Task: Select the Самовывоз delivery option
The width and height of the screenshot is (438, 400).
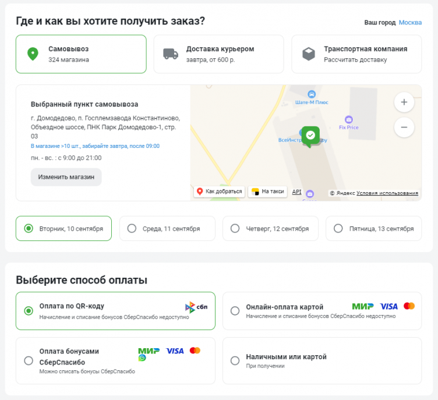Action: tap(81, 54)
